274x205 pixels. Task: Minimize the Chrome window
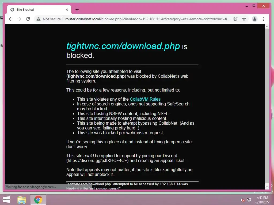pos(246,6)
